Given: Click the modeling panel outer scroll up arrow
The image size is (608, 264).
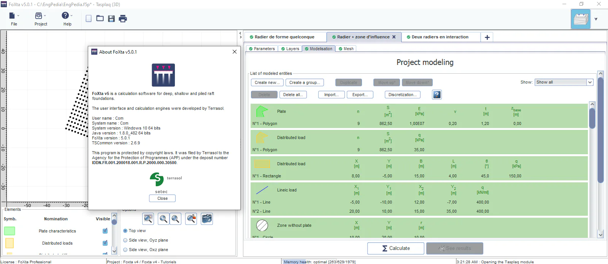Looking at the screenshot, I should [601, 74].
